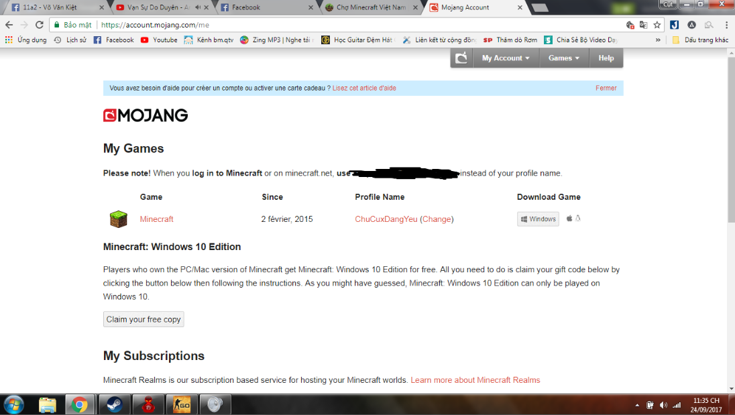This screenshot has width=735, height=415.
Task: Expand hidden bookmarks chevron
Action: tap(658, 40)
